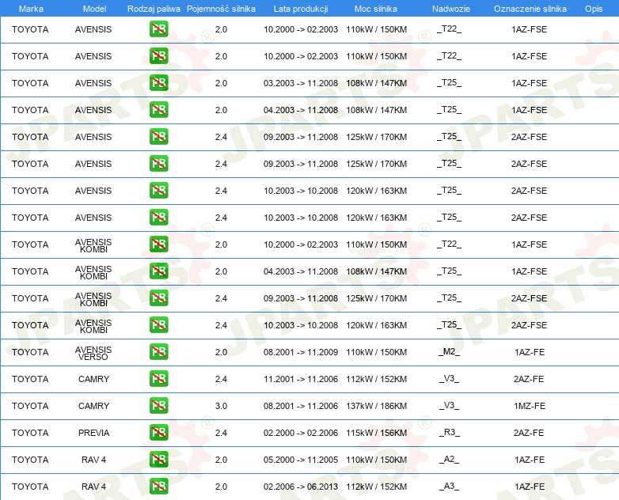This screenshot has width=619, height=500.
Task: Click the 'Moc silnika' column header
Action: [376, 9]
